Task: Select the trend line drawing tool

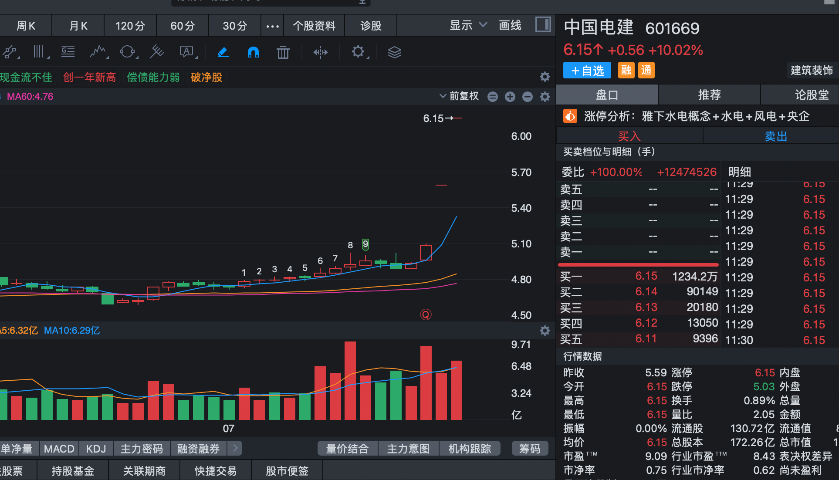Action: coord(10,52)
